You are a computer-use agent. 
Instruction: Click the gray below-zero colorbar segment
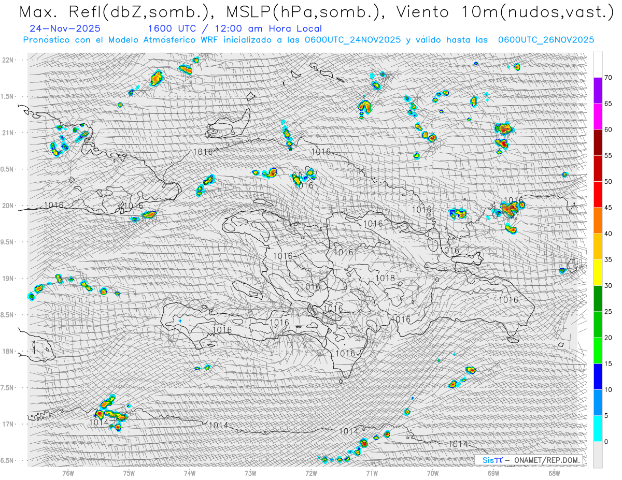pos(598,455)
